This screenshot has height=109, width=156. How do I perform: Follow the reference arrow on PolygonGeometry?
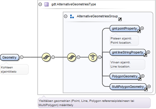click(x=140, y=79)
